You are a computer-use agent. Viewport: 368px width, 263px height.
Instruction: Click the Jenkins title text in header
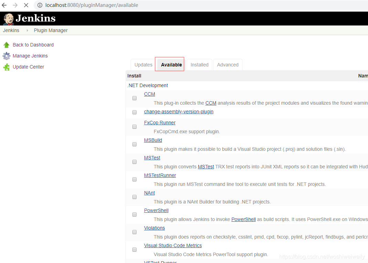pyautogui.click(x=35, y=18)
